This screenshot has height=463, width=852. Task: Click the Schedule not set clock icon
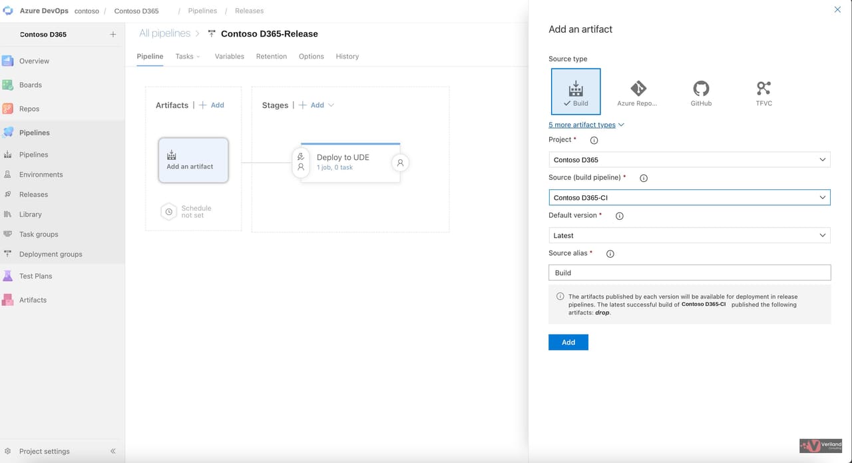169,212
